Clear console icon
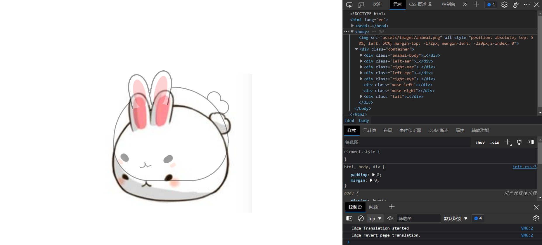542x245 pixels. pyautogui.click(x=361, y=218)
